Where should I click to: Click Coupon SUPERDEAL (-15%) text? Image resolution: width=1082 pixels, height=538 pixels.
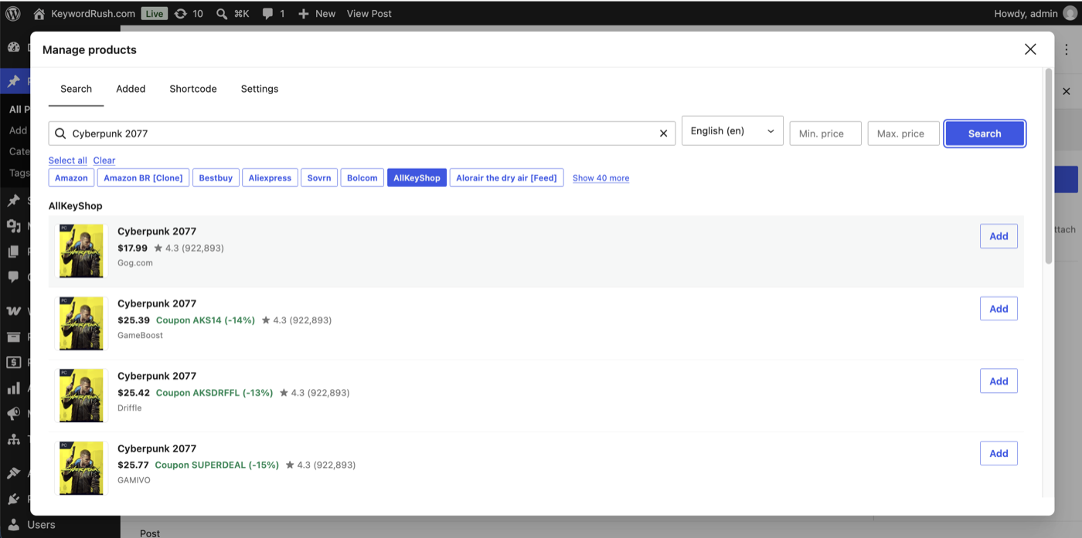pos(217,465)
